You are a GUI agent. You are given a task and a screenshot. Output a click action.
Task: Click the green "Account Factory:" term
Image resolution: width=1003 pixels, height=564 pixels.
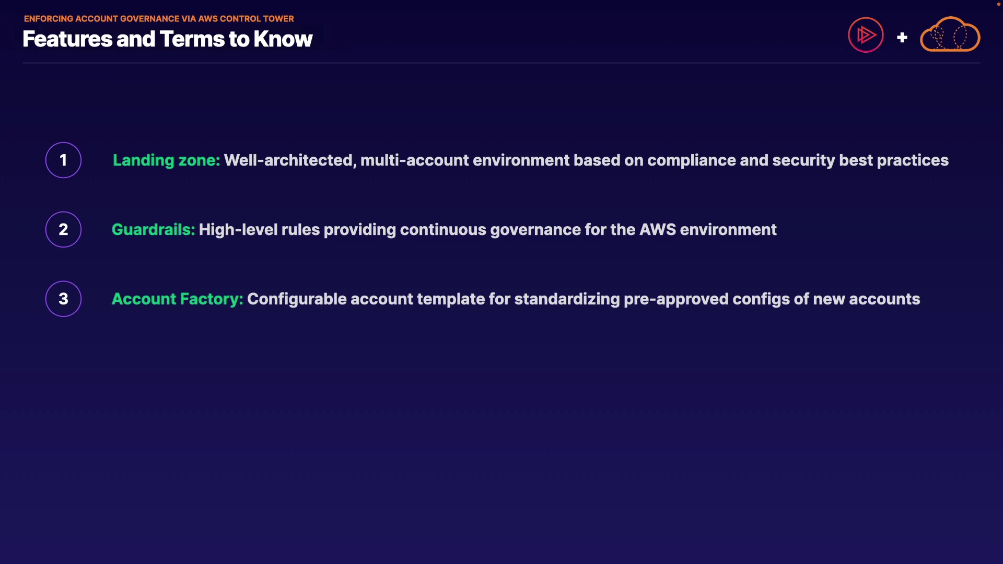coord(177,299)
